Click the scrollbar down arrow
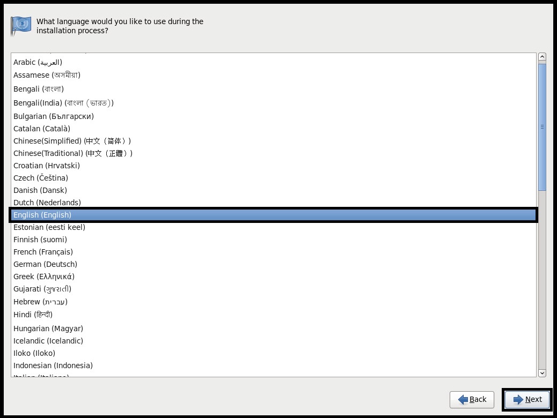 (542, 372)
